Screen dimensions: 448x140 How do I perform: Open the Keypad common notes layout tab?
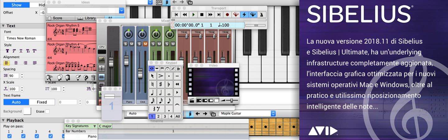point(152,68)
